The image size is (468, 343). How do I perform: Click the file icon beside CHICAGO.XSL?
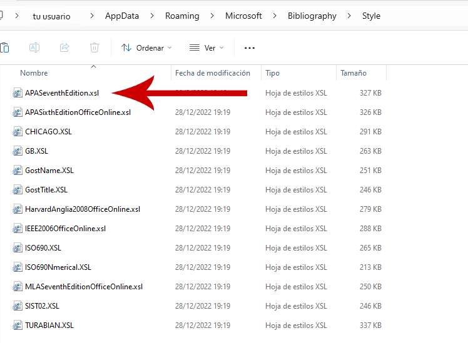coord(18,132)
